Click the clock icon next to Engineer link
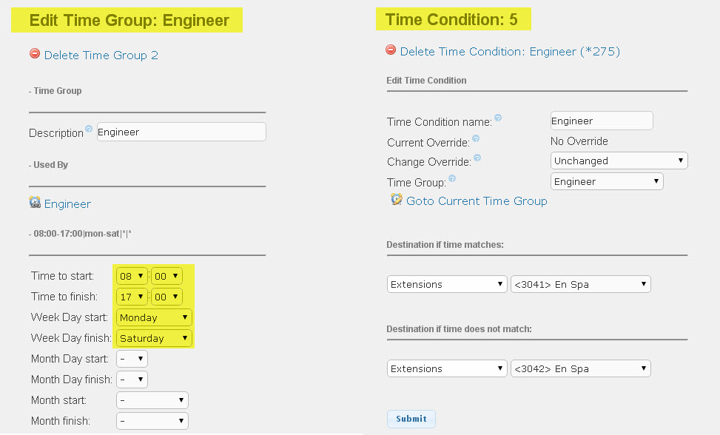Viewport: 720px width, 435px height. (x=35, y=203)
